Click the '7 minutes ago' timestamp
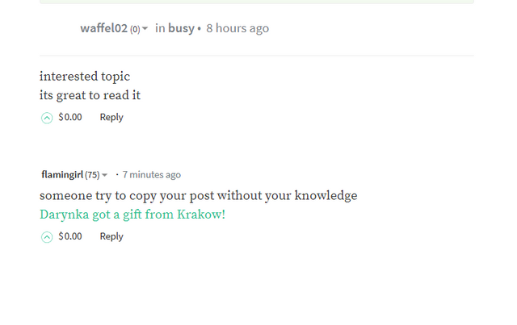Image resolution: width=517 pixels, height=325 pixels. 152,174
